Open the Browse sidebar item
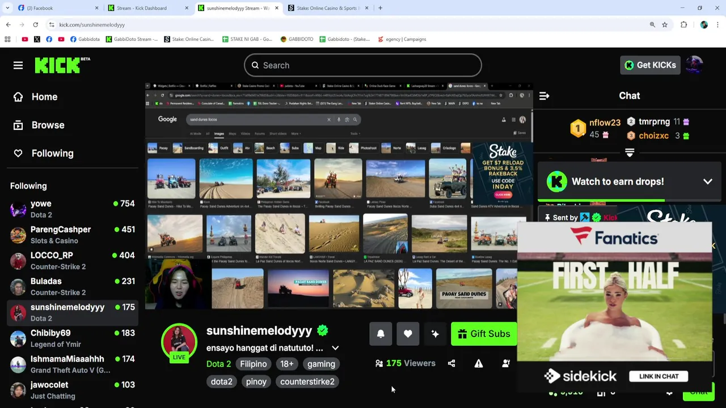This screenshot has width=726, height=408. (39, 125)
